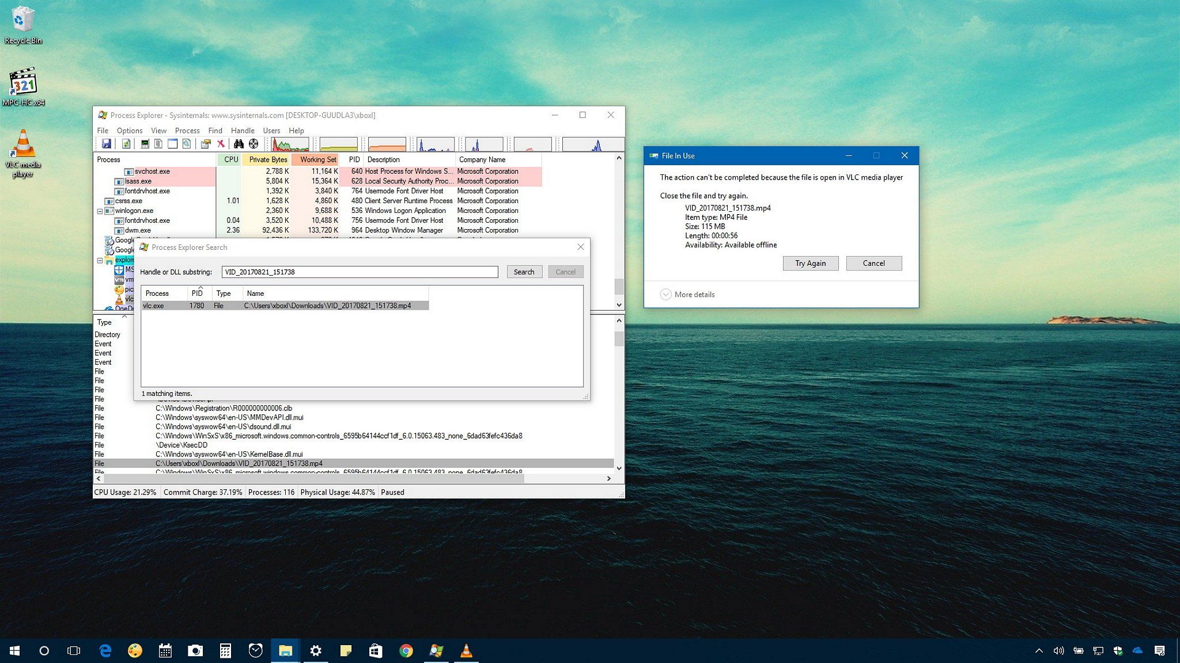Select the crosshair Find Window's Process icon
1180x663 pixels.
254,144
